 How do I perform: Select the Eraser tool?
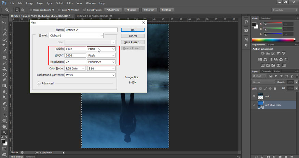(x=4, y=80)
